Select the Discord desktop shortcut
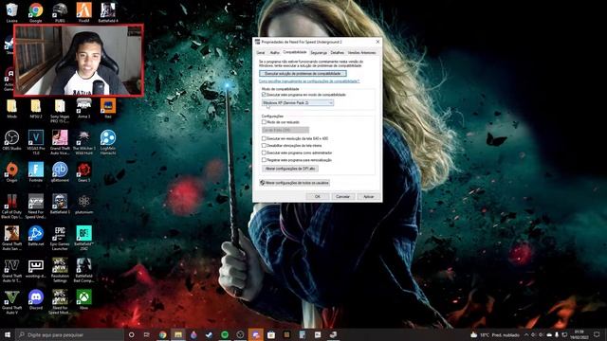This screenshot has width=607, height=341. [x=36, y=299]
